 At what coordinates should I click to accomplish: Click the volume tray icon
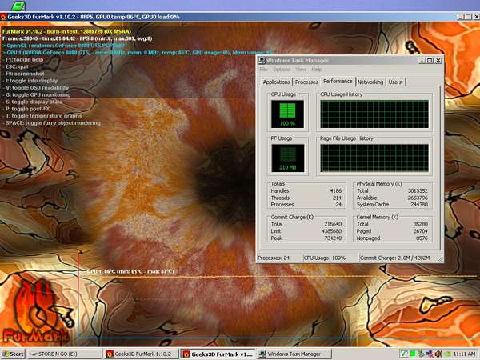(438, 354)
